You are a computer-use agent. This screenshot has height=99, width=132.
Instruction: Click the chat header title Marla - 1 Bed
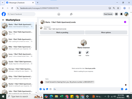(x=60, y=22)
